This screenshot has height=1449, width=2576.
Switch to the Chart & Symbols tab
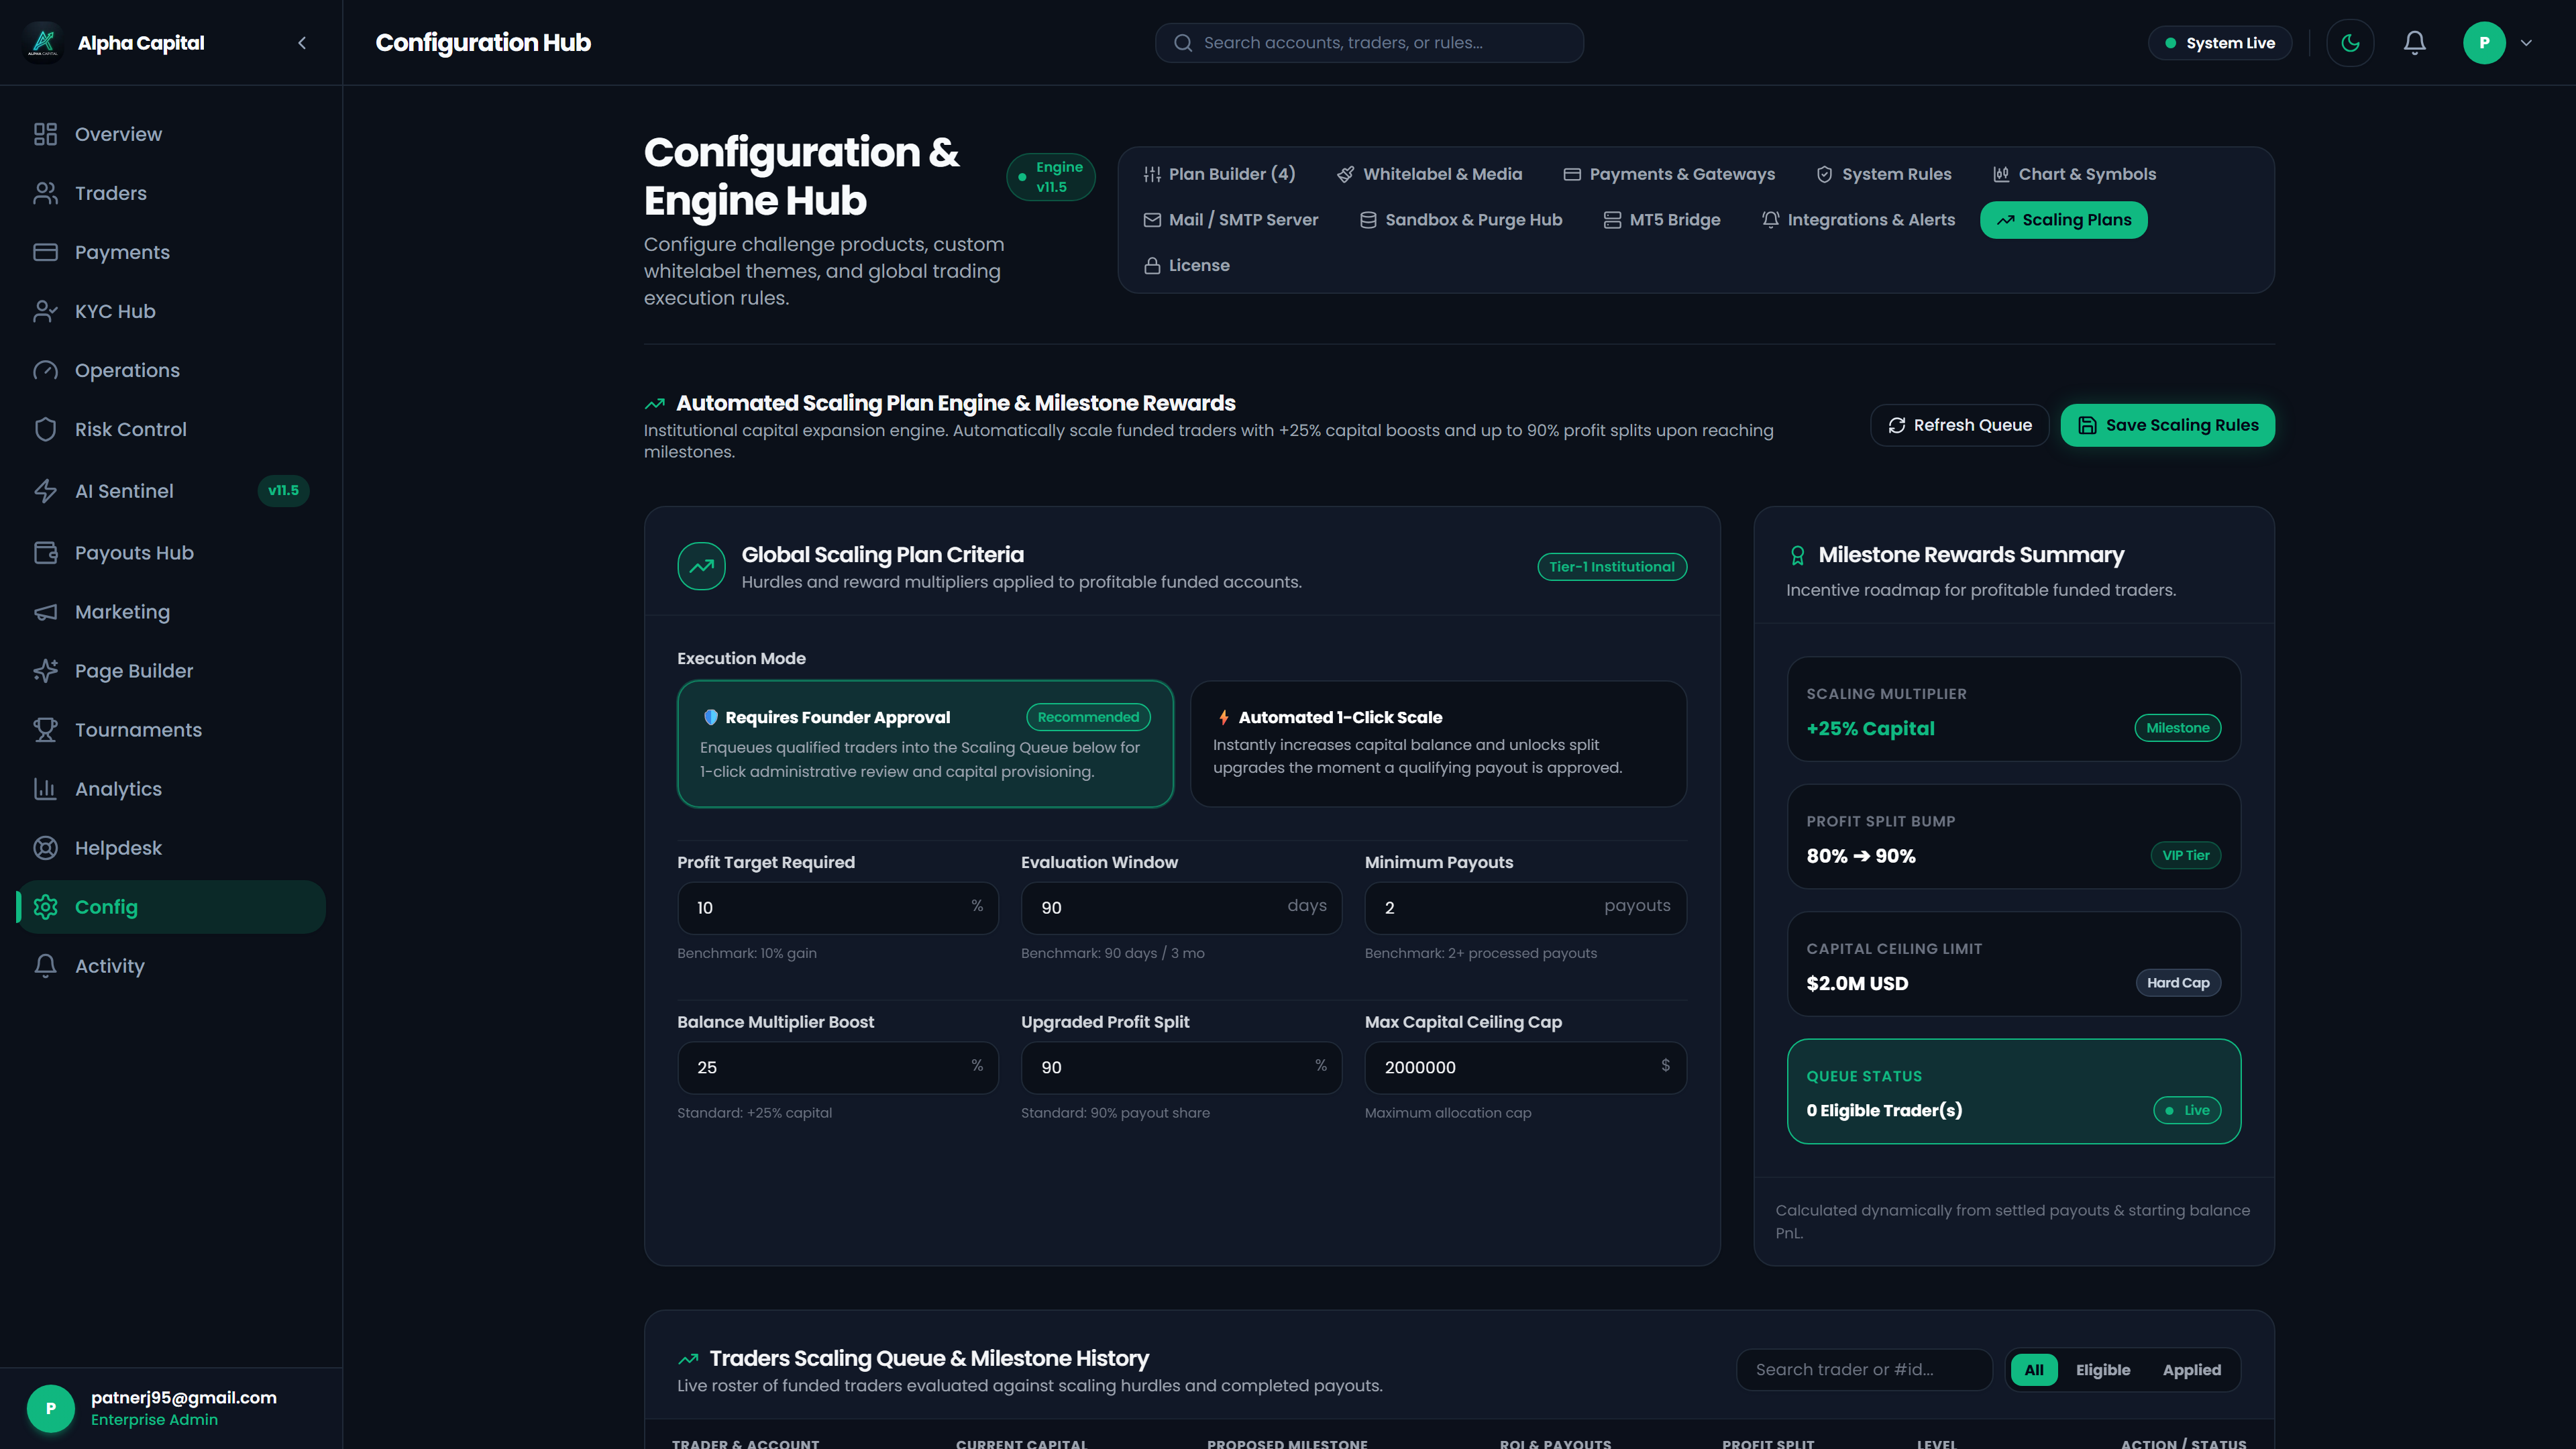click(x=2074, y=174)
